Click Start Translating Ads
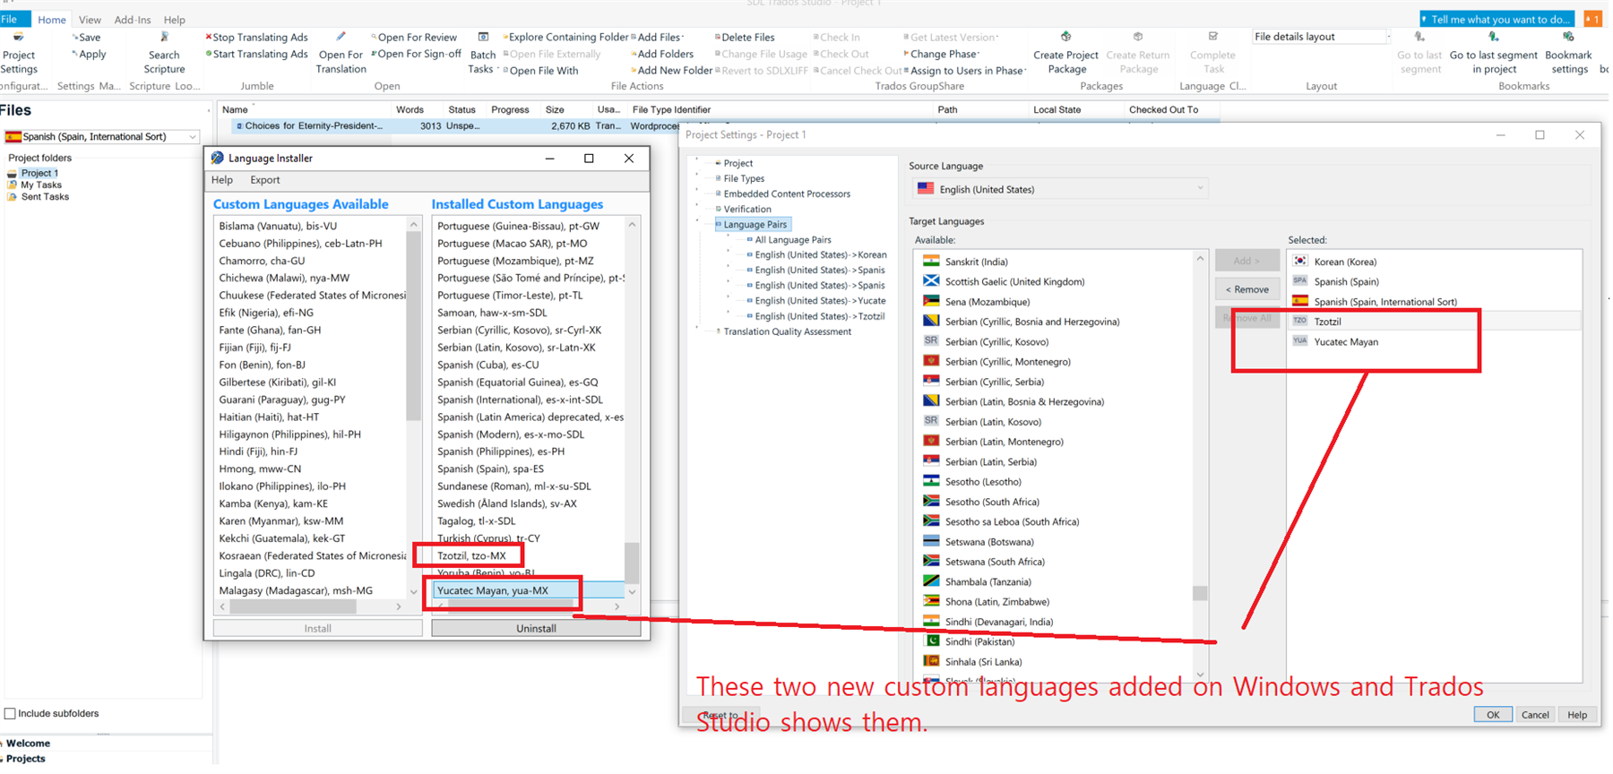1613x774 pixels. tap(257, 55)
